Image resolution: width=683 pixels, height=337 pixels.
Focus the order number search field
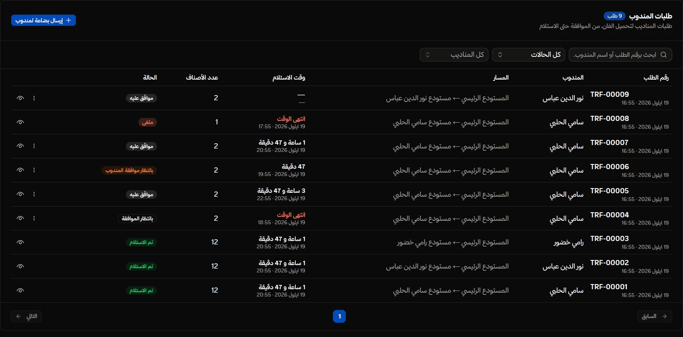coord(620,55)
